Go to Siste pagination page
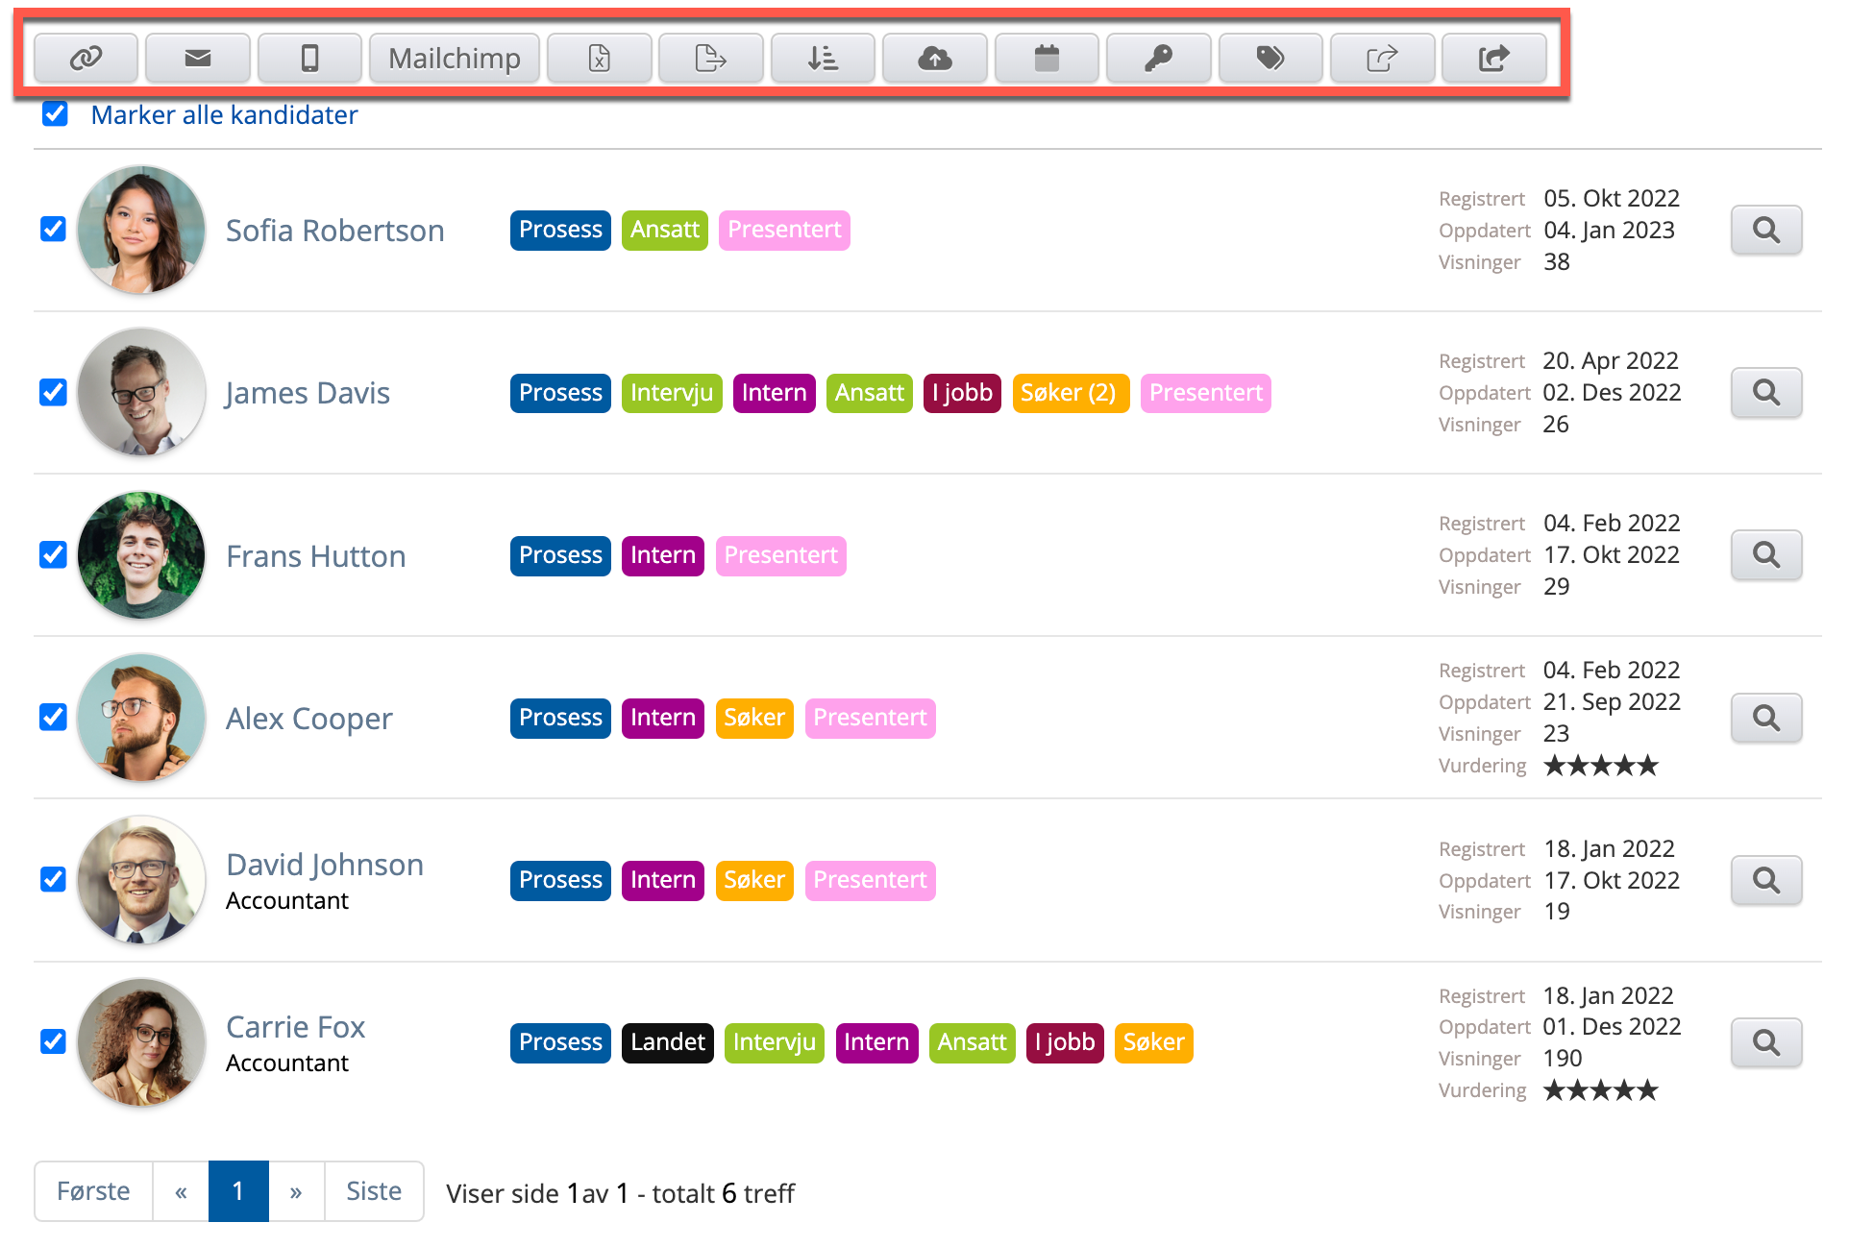Screen dimensions: 1849x1247 tap(373, 1191)
